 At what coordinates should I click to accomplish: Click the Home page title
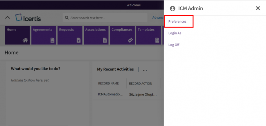click(x=12, y=53)
